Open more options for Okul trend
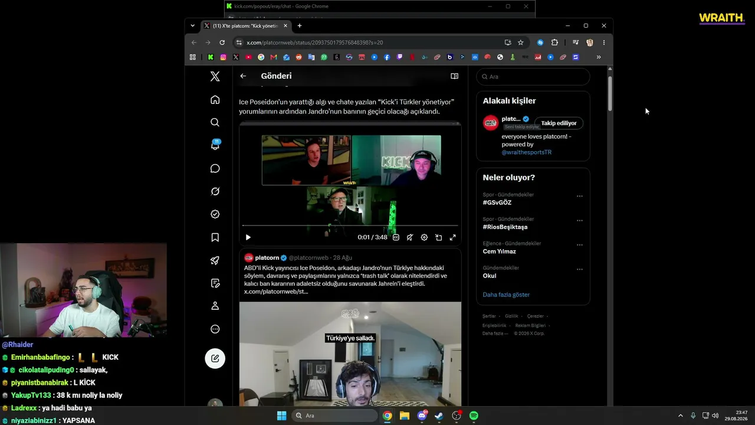This screenshot has height=425, width=755. (579, 269)
